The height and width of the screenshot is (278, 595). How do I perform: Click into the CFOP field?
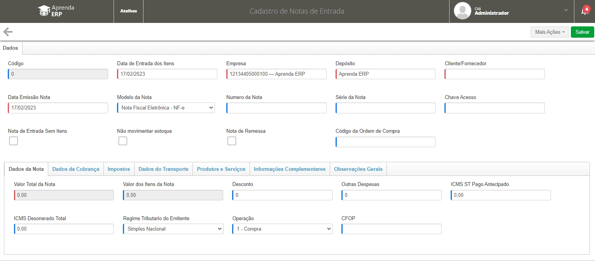[392, 229]
